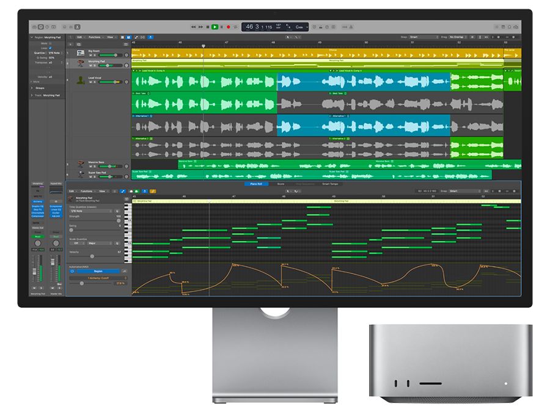The width and height of the screenshot is (550, 412).
Task: Click the Super Saw Pad track icon
Action: 81,174
